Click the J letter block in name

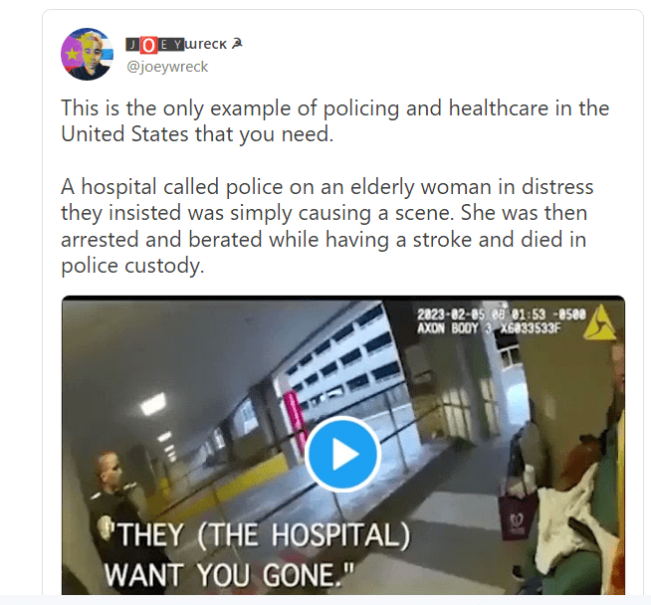[x=132, y=45]
